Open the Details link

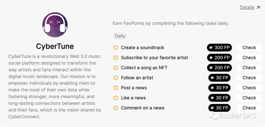pos(247,7)
